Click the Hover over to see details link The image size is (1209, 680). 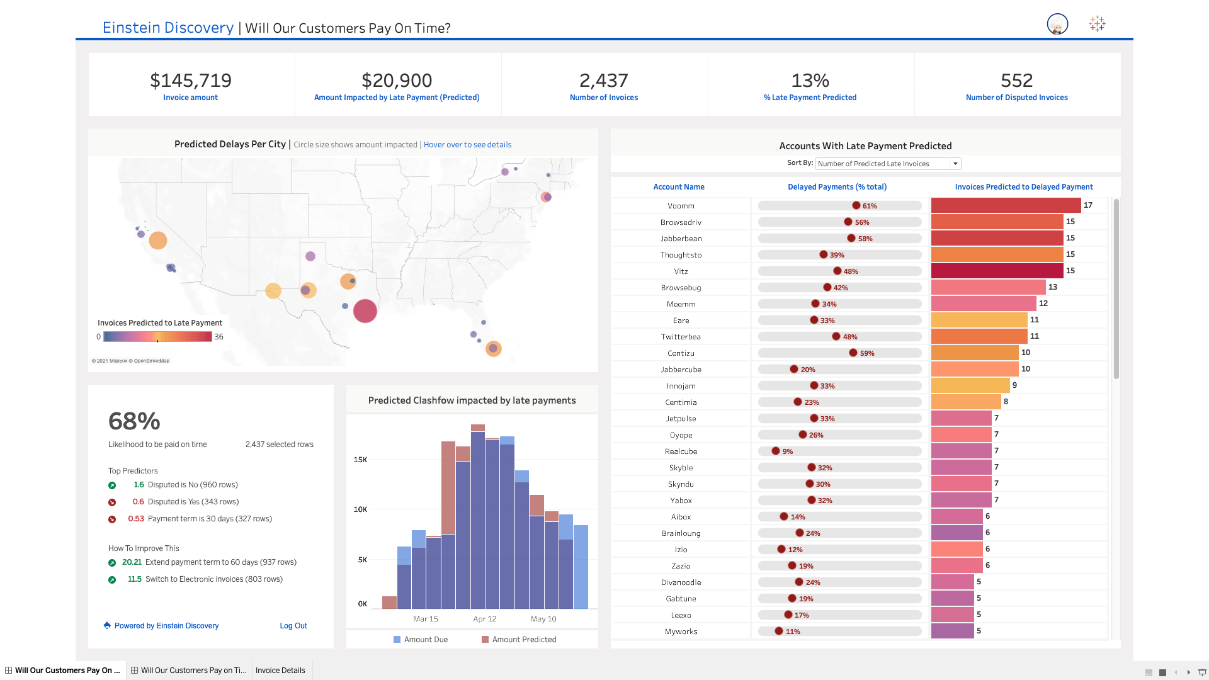(x=467, y=144)
